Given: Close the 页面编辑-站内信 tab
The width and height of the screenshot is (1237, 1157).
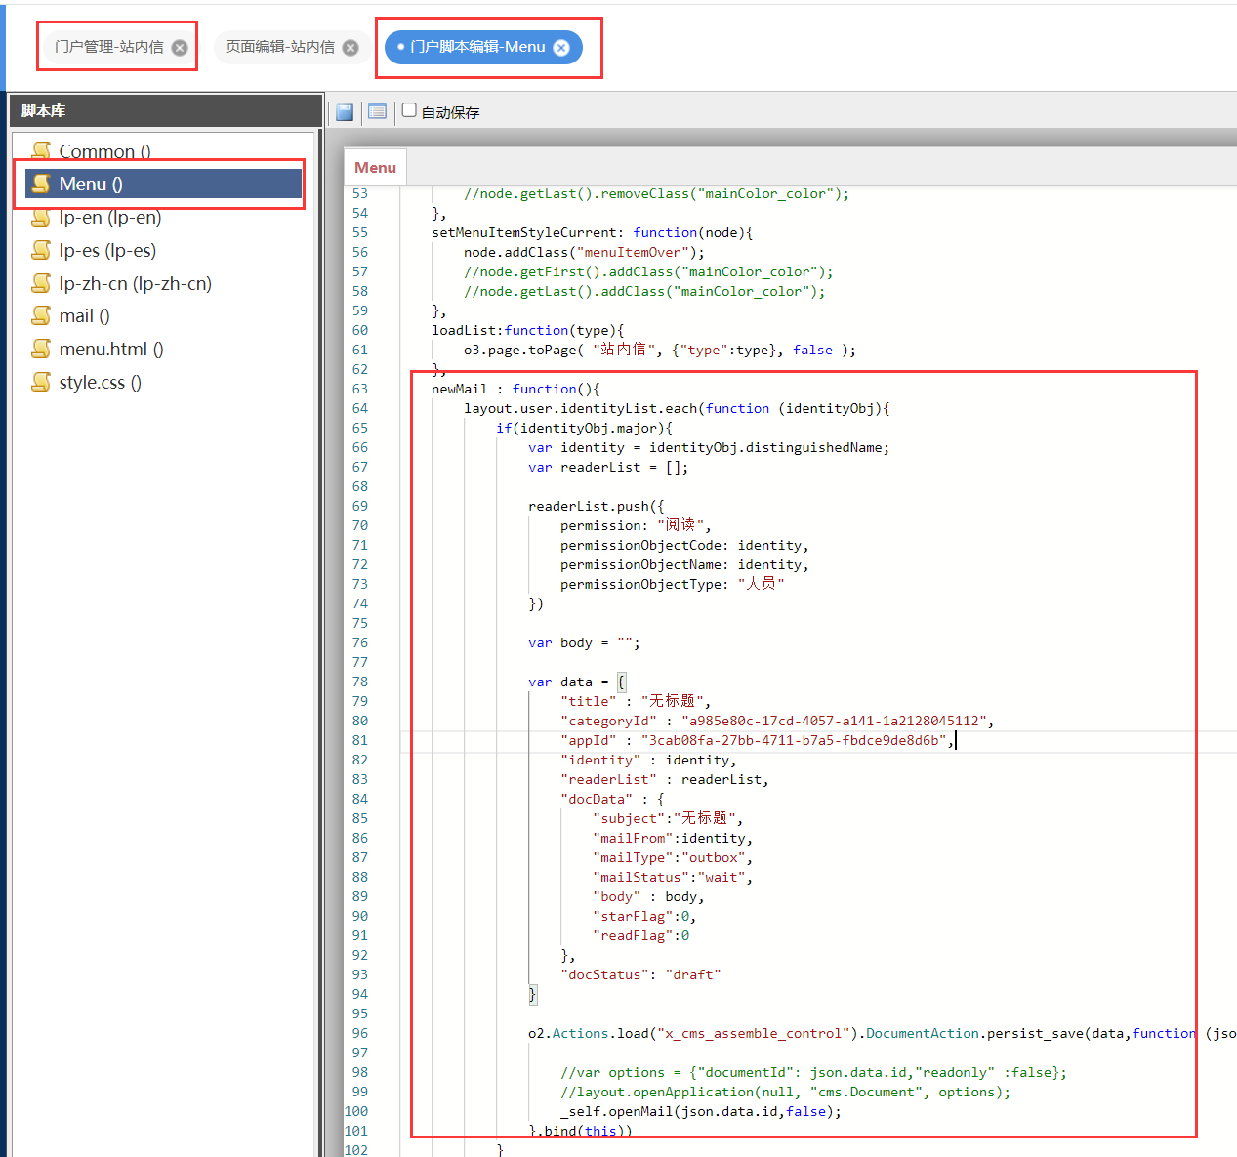Looking at the screenshot, I should (x=350, y=48).
